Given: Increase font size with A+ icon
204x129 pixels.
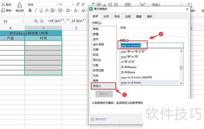Looking at the screenshot, I should tap(78, 5).
